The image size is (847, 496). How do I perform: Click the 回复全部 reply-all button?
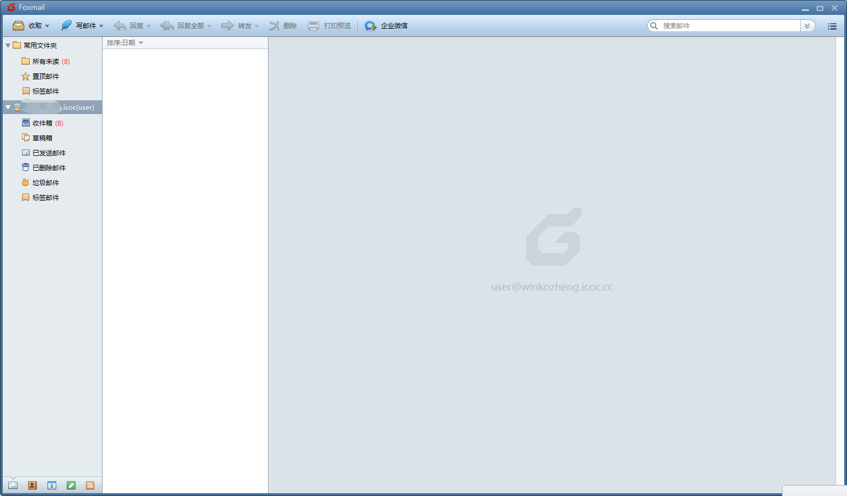point(181,26)
